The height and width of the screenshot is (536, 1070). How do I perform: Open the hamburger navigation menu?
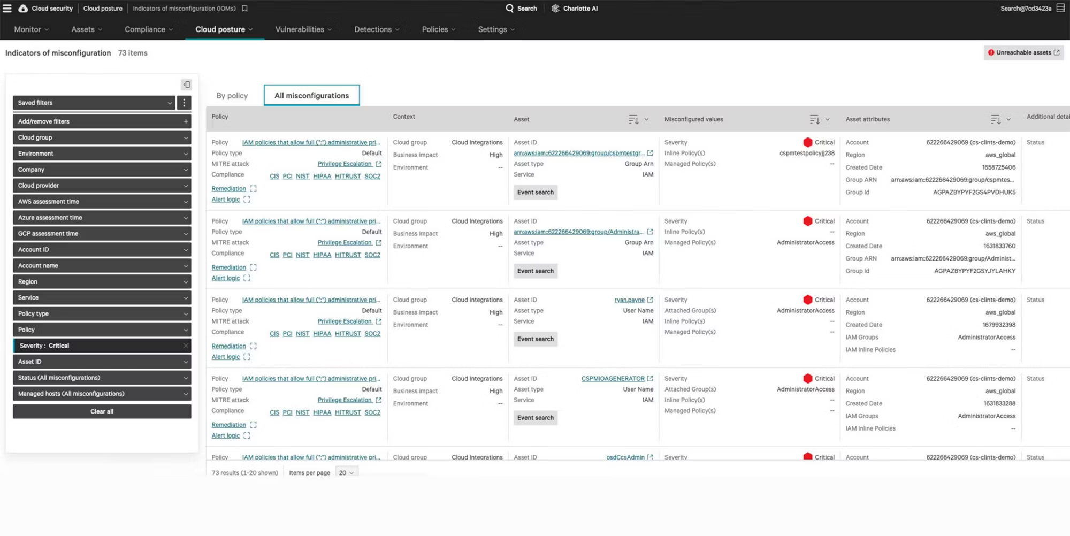[x=7, y=9]
